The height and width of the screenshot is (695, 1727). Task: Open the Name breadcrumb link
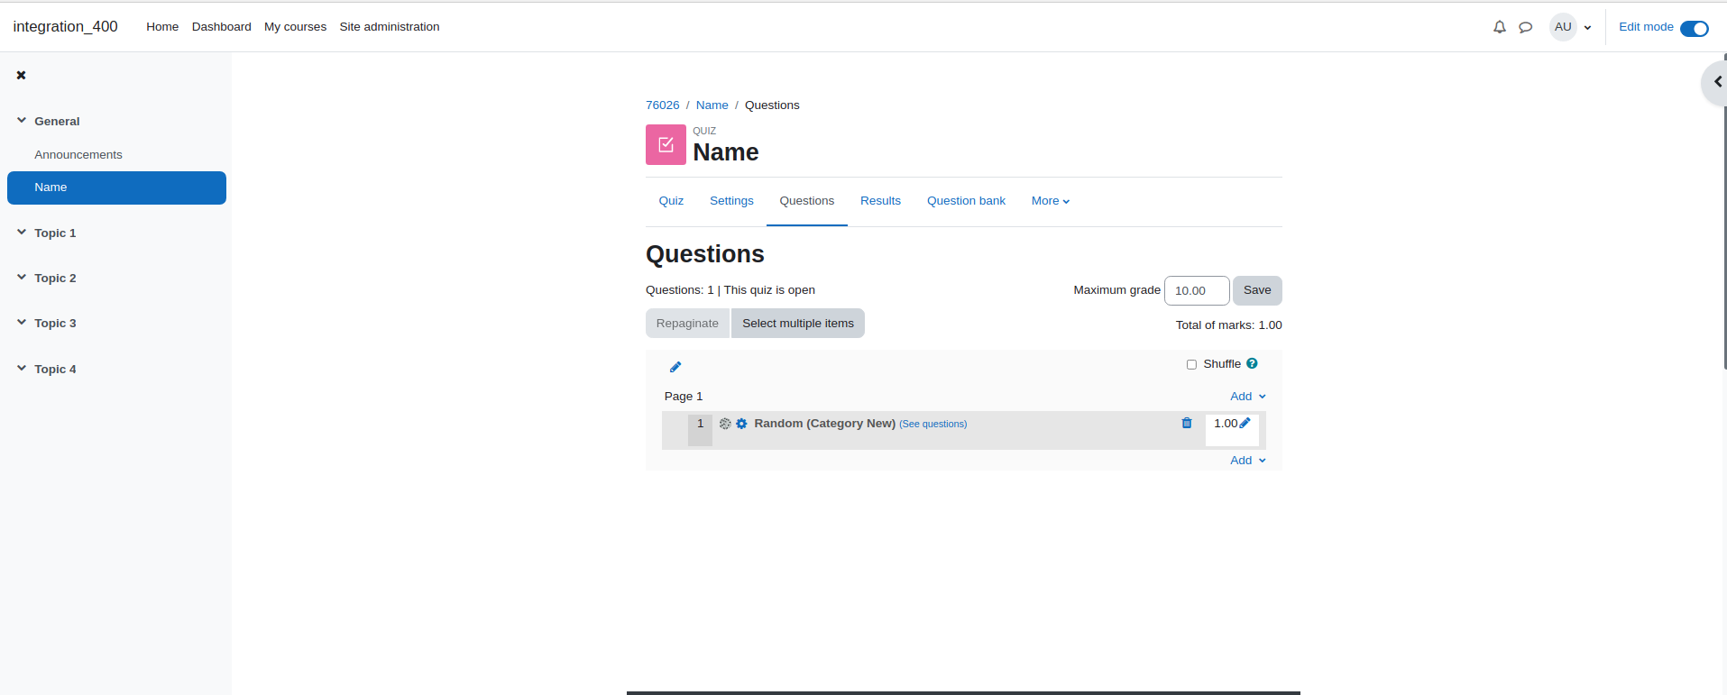712,105
